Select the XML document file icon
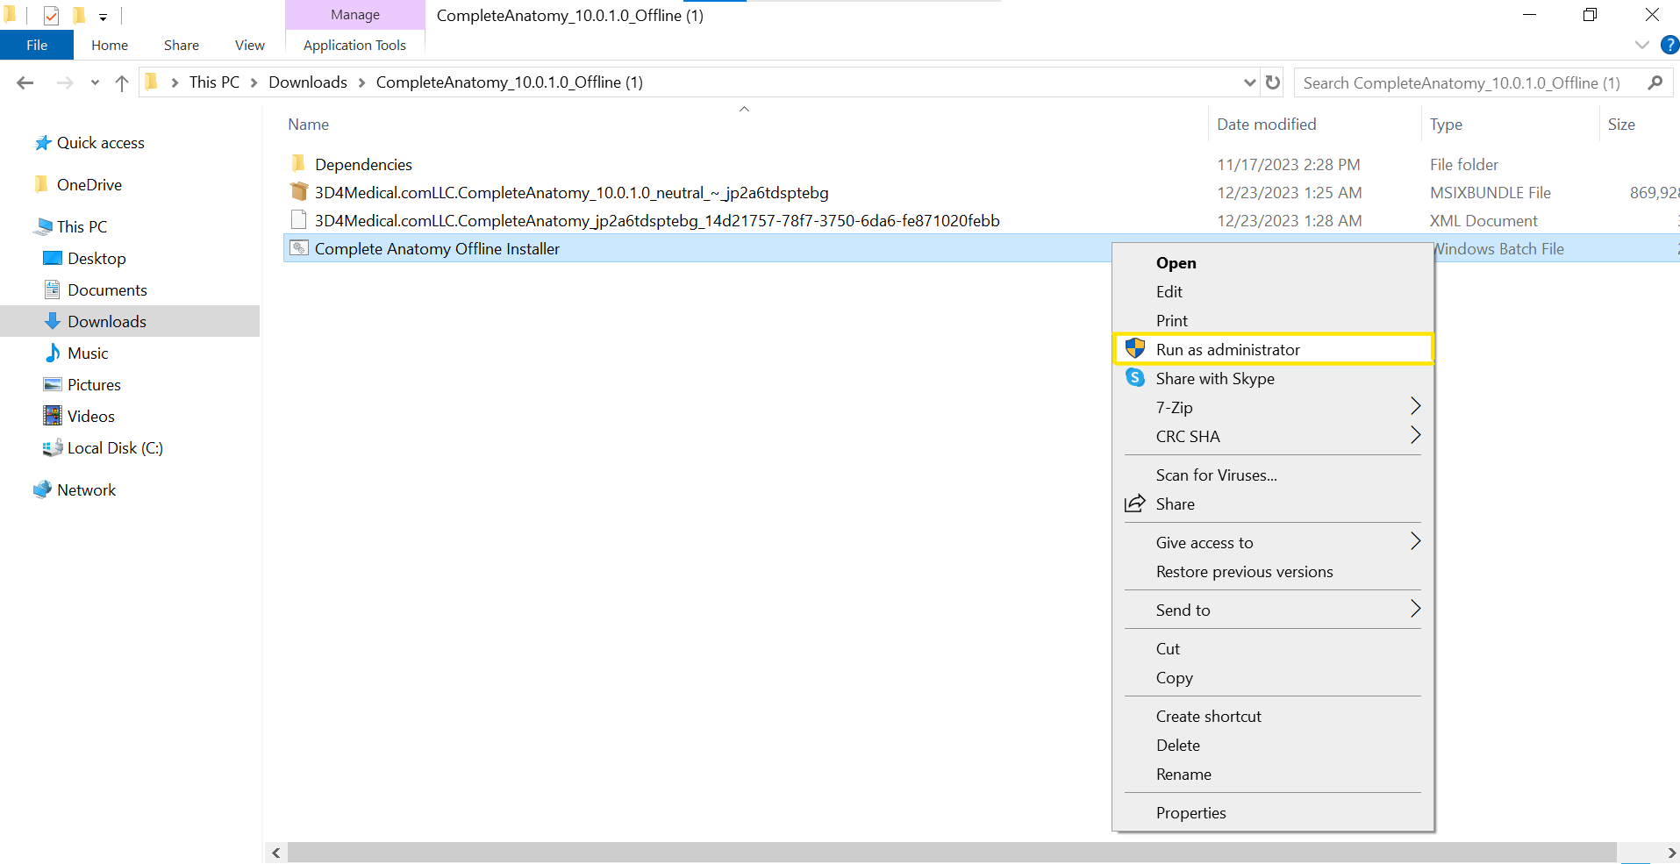 click(298, 220)
